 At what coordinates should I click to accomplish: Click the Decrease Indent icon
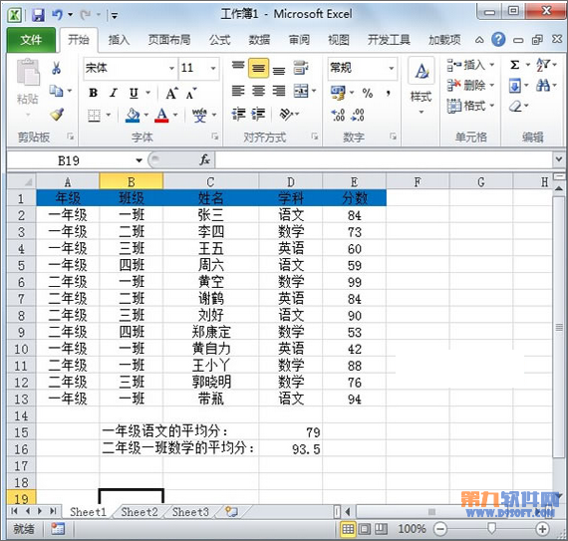click(238, 114)
